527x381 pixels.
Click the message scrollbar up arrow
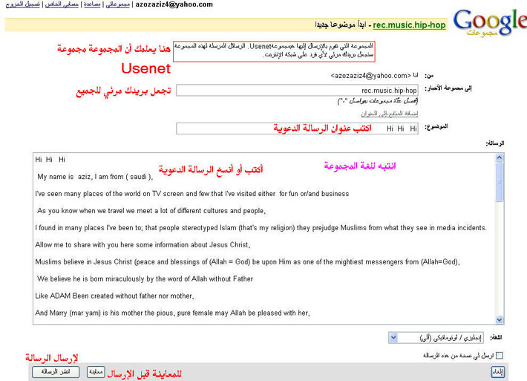click(500, 157)
